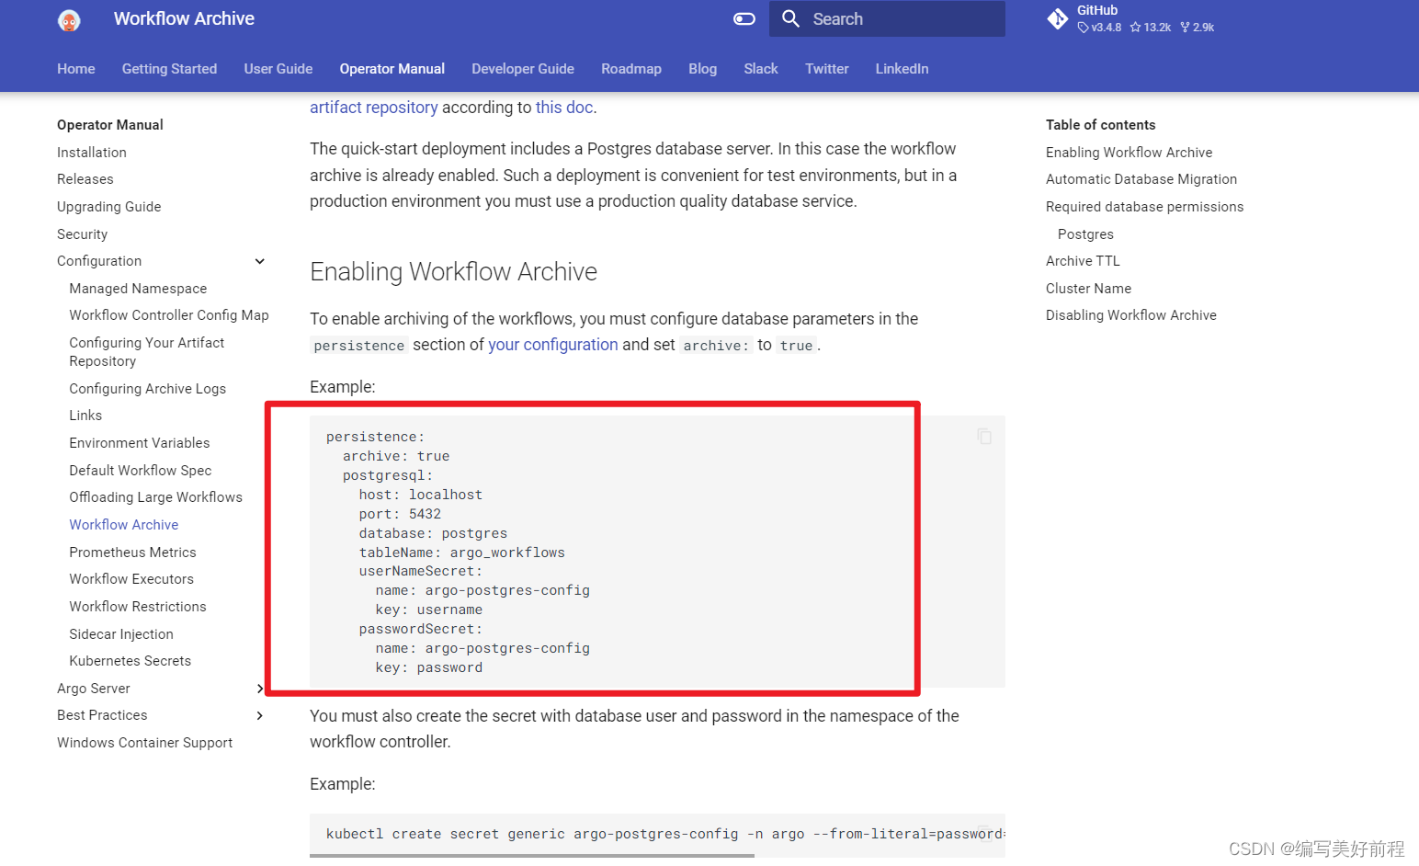Jump to Enabling Workflow Archive in contents

1129,153
